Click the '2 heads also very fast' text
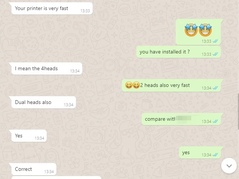This screenshot has width=239, height=179. click(x=165, y=85)
